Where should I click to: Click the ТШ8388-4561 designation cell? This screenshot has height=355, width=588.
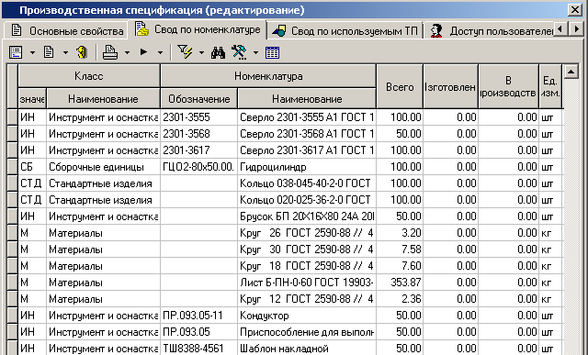[x=198, y=349]
